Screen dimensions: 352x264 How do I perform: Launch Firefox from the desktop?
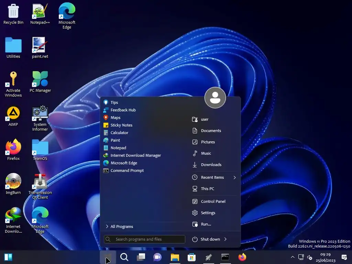(x=13, y=150)
